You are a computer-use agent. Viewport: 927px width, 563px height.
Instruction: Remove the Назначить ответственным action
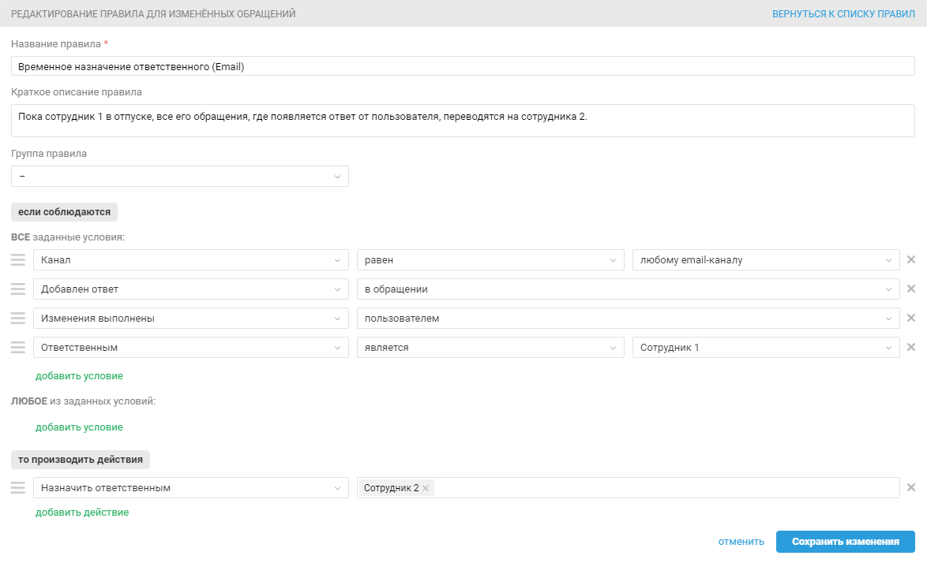(911, 487)
